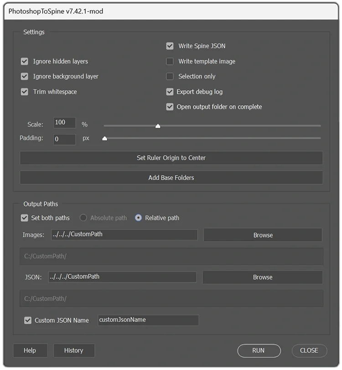
Task: Disable the Trim whitespace checkbox
Action: (25, 92)
